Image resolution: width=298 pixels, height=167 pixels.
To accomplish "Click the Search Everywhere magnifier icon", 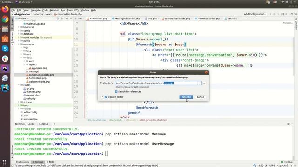I will [x=296, y=14].
